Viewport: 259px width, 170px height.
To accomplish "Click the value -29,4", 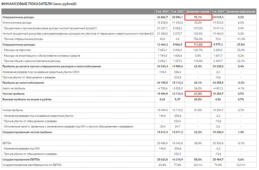I will pyautogui.click(x=162, y=127).
